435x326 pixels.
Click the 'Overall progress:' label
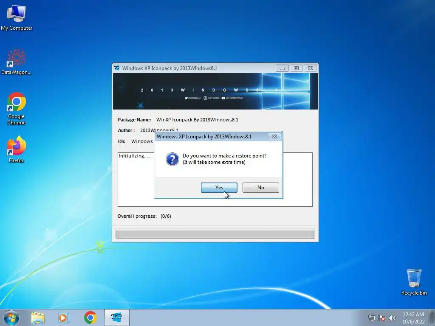click(137, 216)
